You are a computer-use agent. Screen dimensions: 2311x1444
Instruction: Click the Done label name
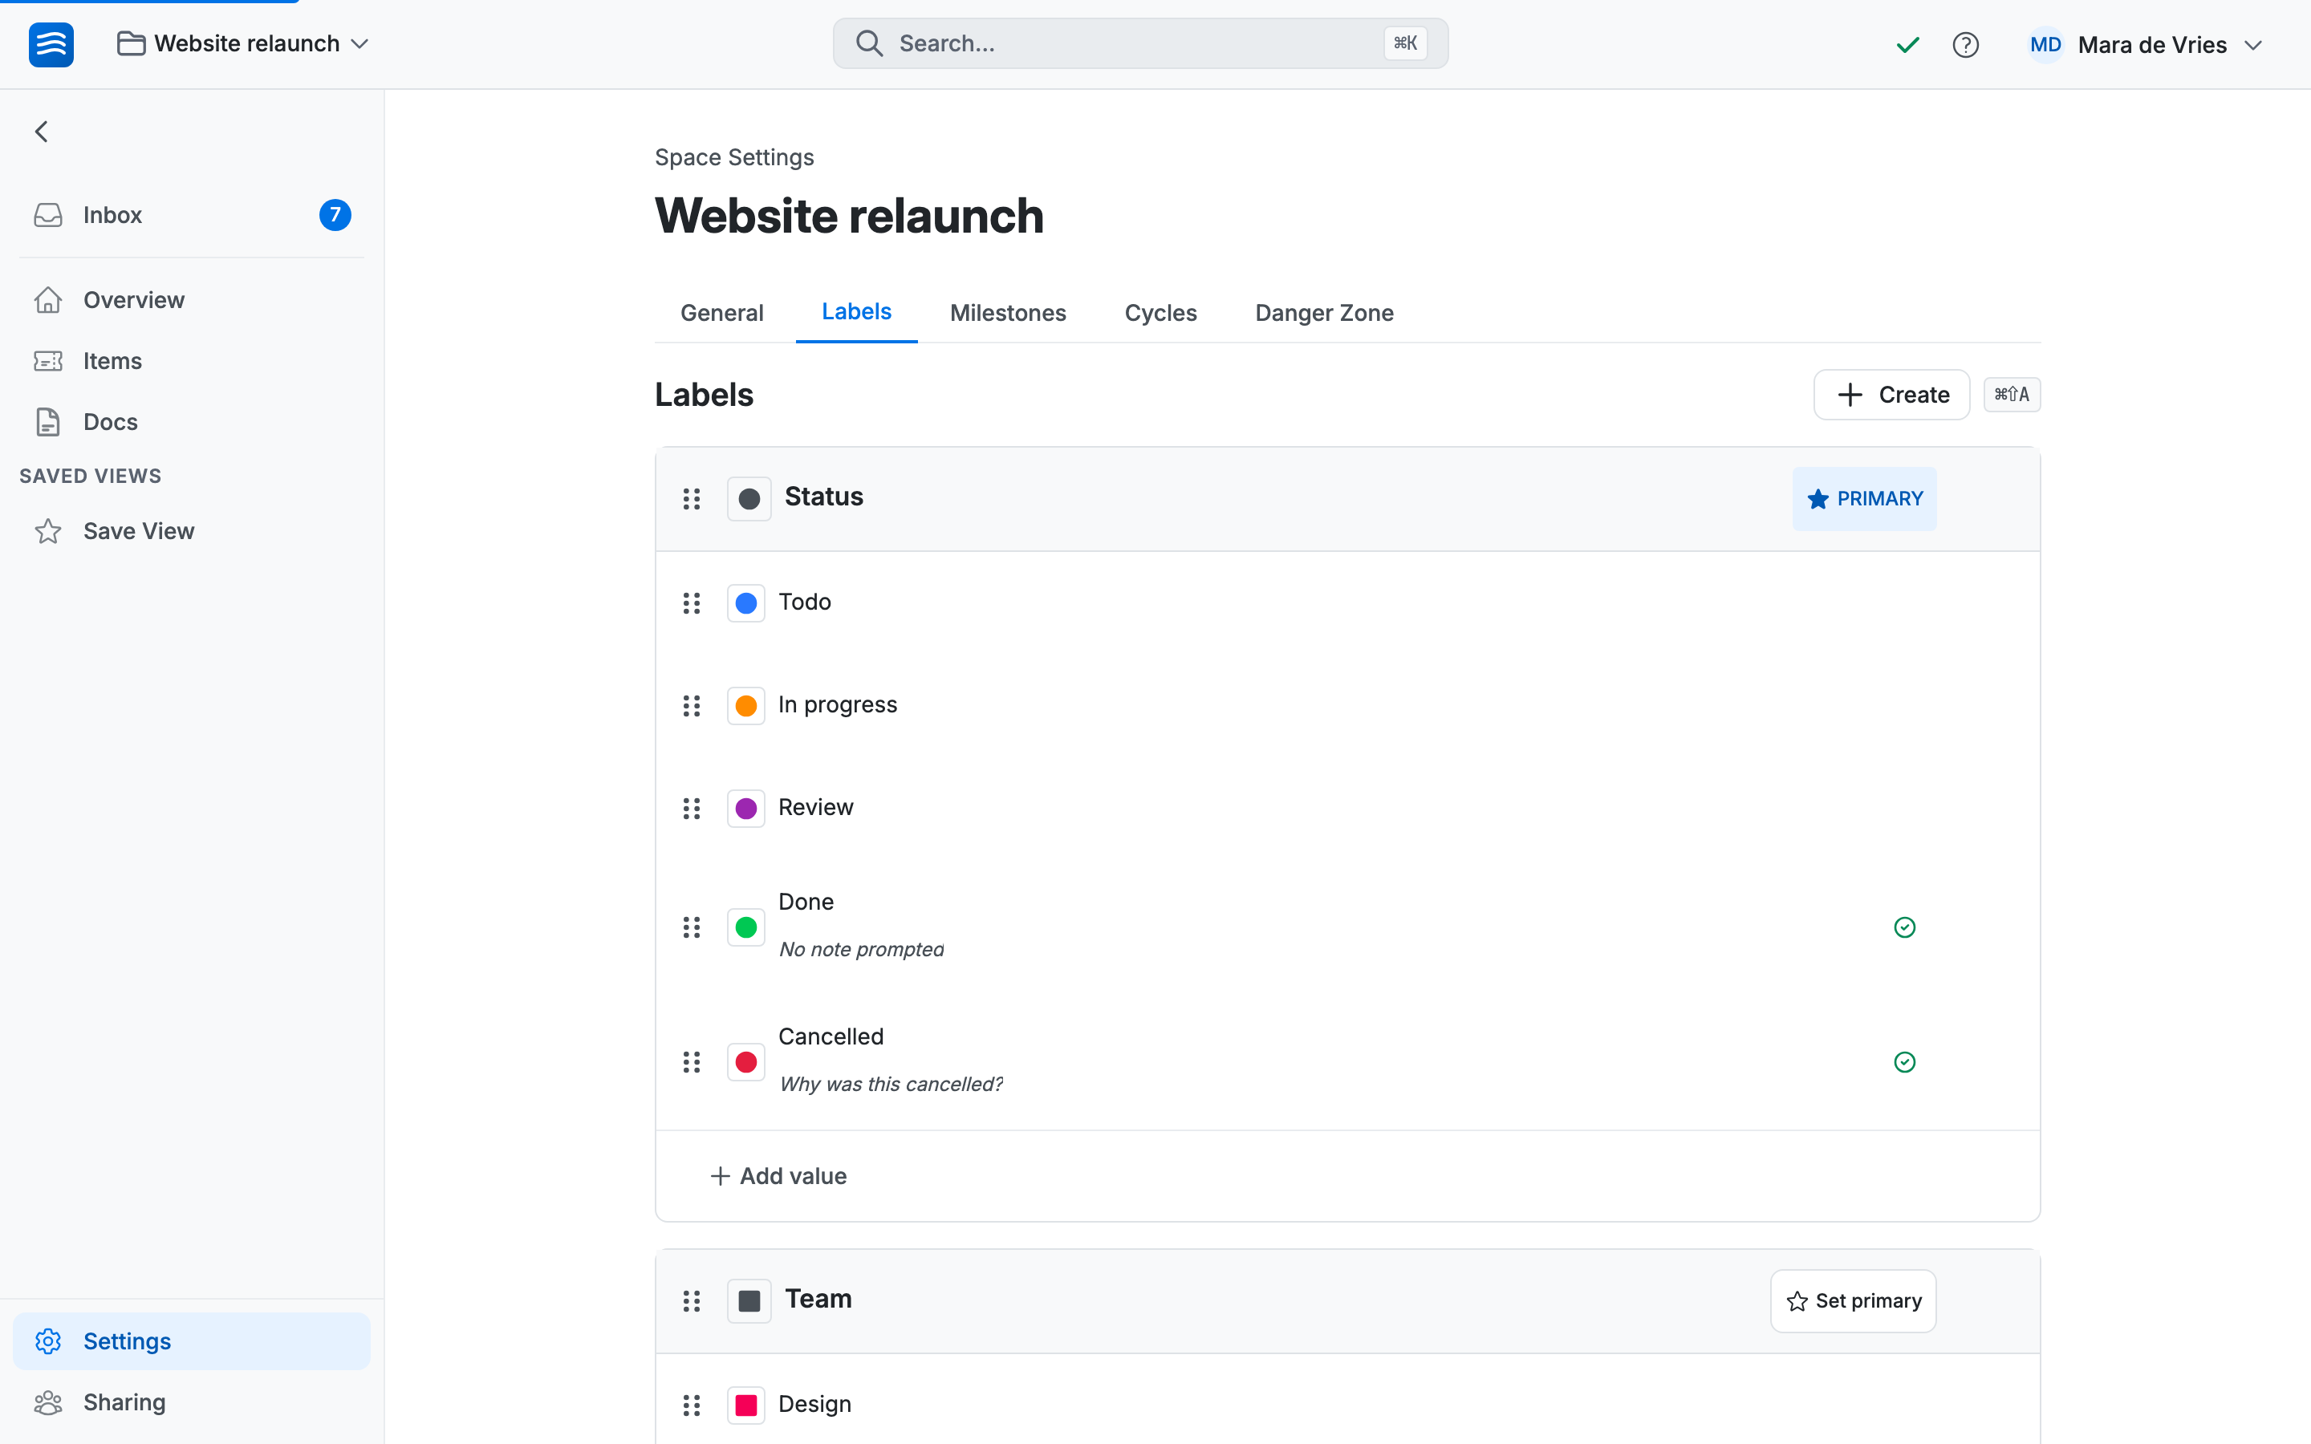pos(806,902)
